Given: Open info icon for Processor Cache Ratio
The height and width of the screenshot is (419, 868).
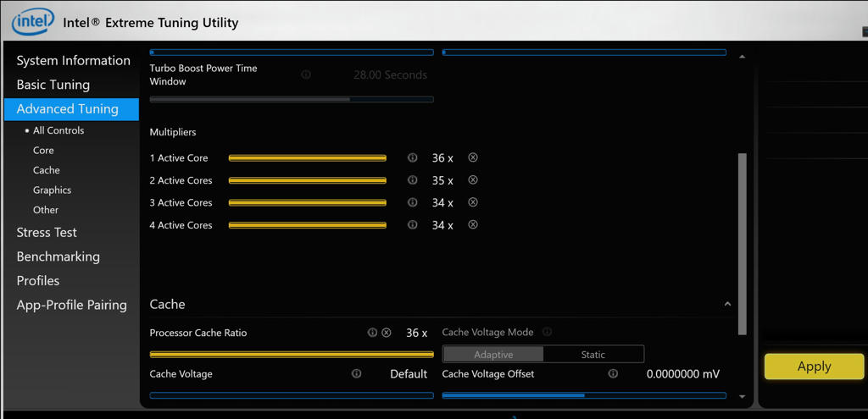Looking at the screenshot, I should coord(373,332).
